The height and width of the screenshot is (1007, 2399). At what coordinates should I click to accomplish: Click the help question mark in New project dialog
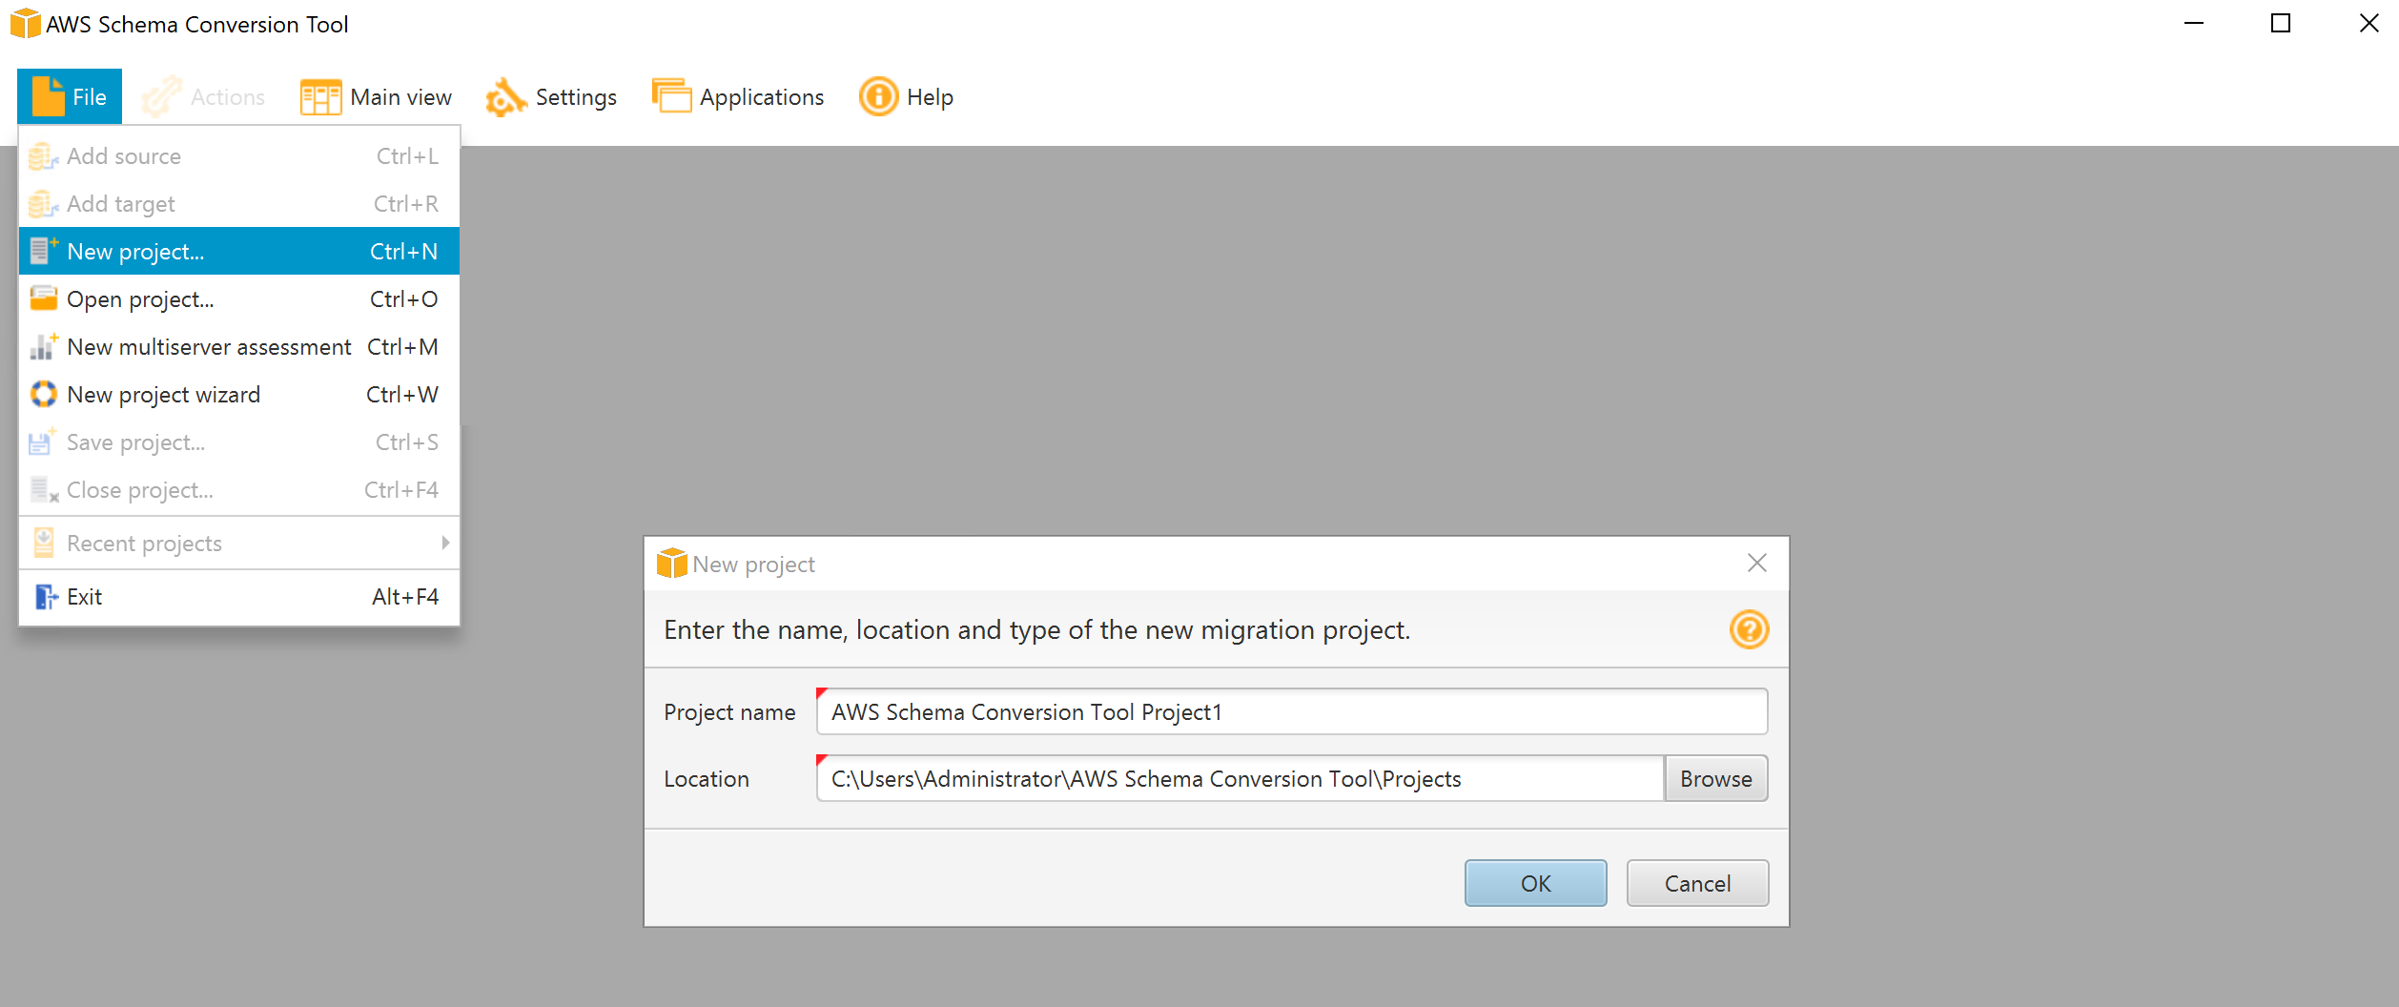pyautogui.click(x=1749, y=629)
